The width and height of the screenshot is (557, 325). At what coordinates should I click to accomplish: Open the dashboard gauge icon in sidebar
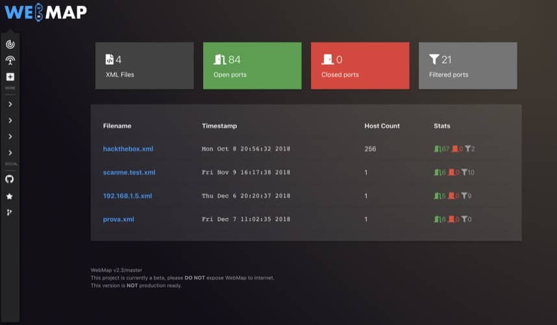click(x=10, y=44)
